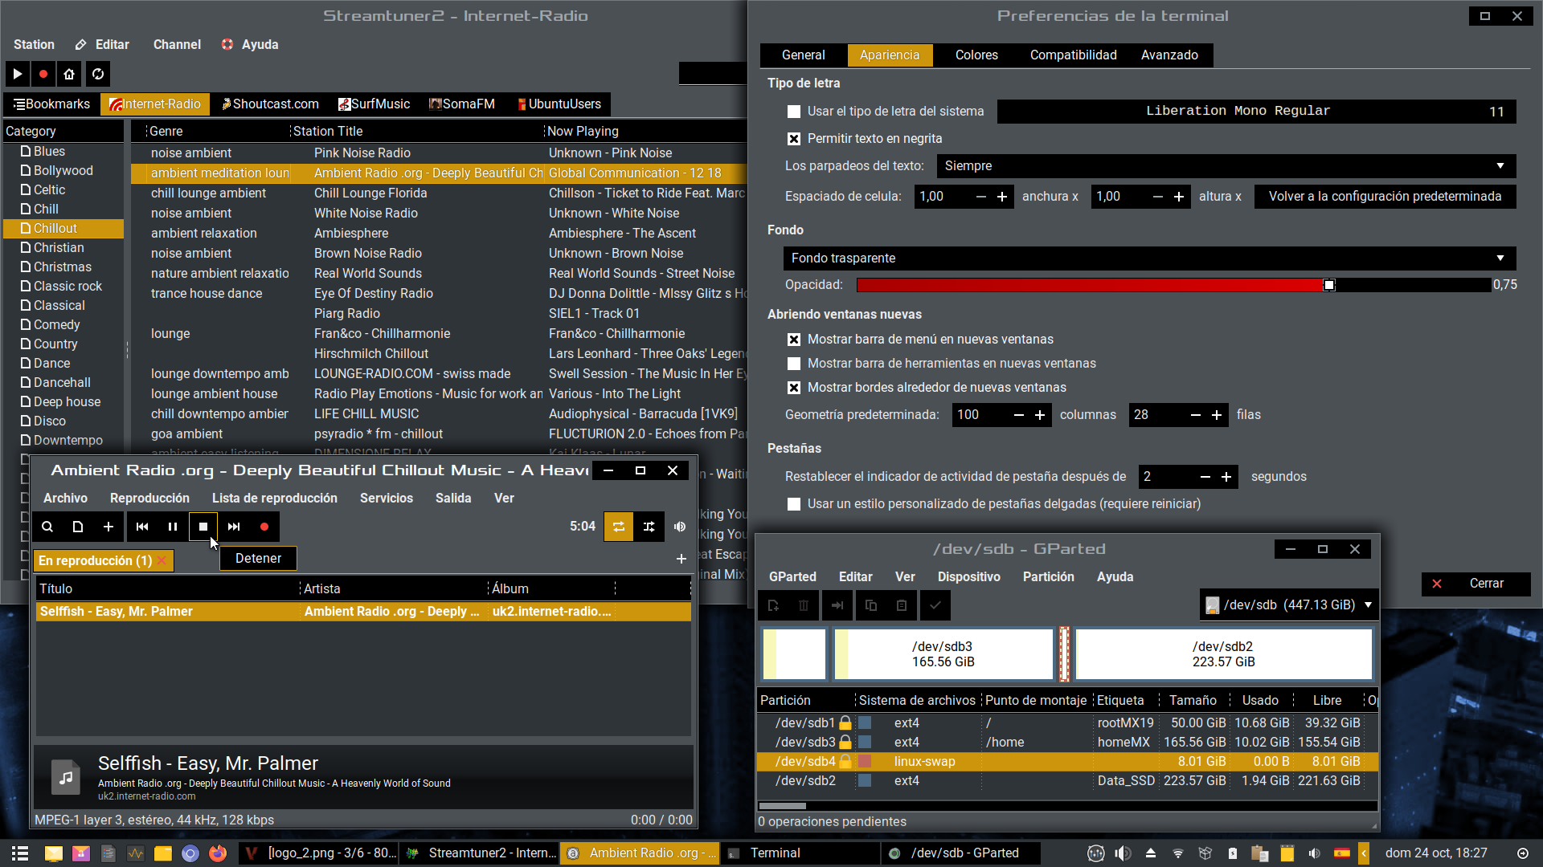Screen dimensions: 1543x867
Task: Pause playback in Audacious
Action: 173,527
